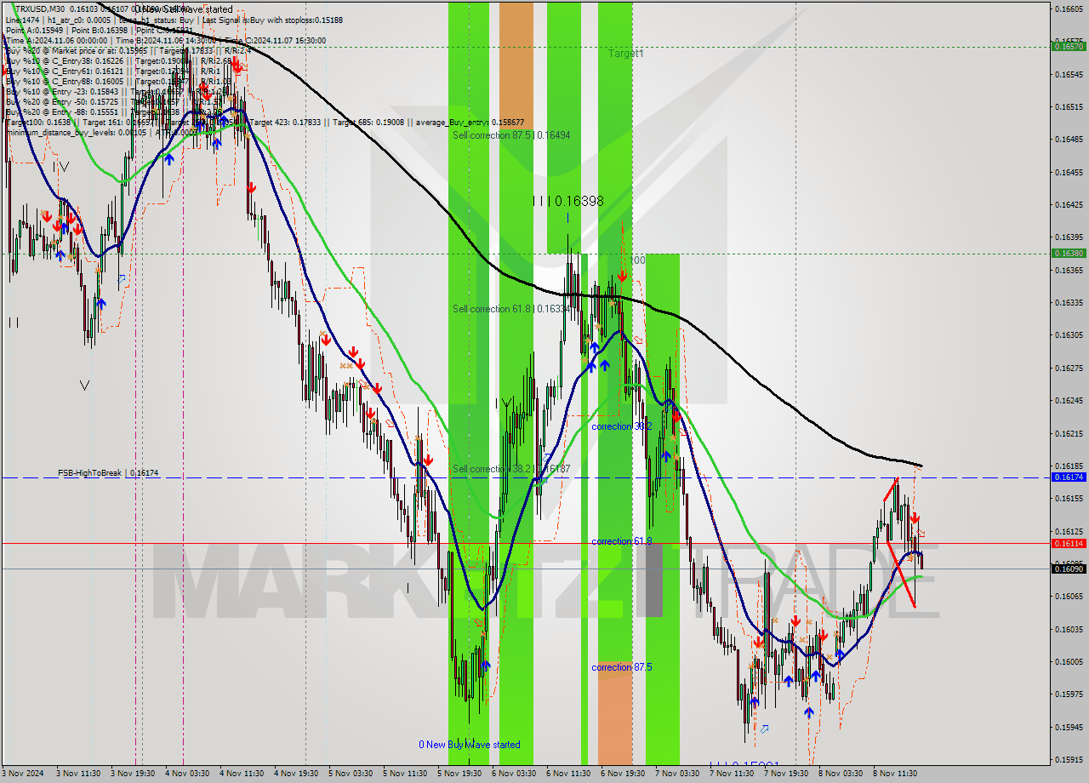
Task: Select the 'Buy %20 @ Entry -50: 0.15725' line
Action: (64, 101)
